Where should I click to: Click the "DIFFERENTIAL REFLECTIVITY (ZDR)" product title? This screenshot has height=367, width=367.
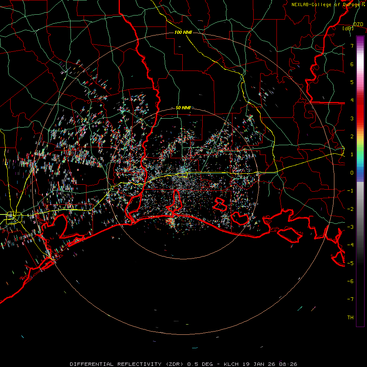(127, 364)
